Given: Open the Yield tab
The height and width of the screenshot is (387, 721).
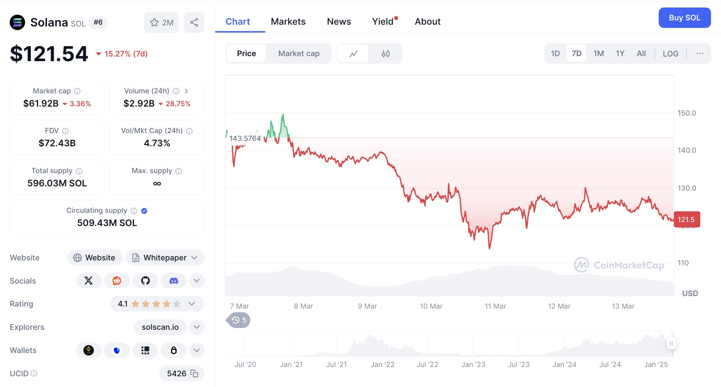Looking at the screenshot, I should pos(383,21).
